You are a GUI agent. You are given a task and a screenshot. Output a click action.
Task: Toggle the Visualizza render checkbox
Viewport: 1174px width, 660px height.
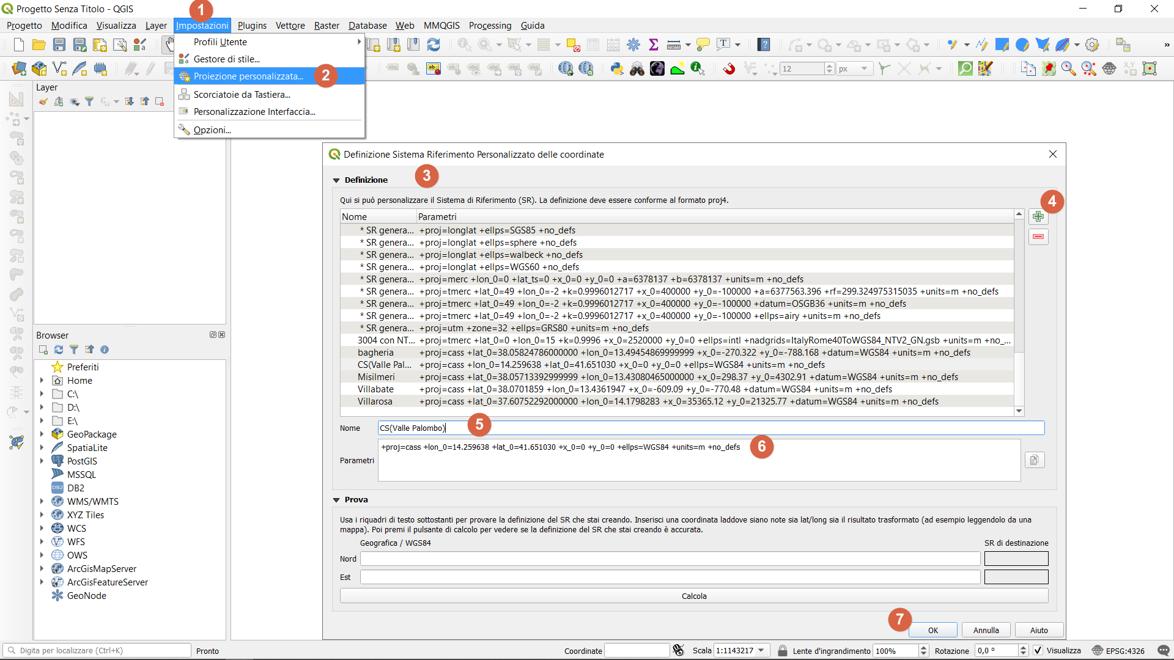click(x=1038, y=650)
